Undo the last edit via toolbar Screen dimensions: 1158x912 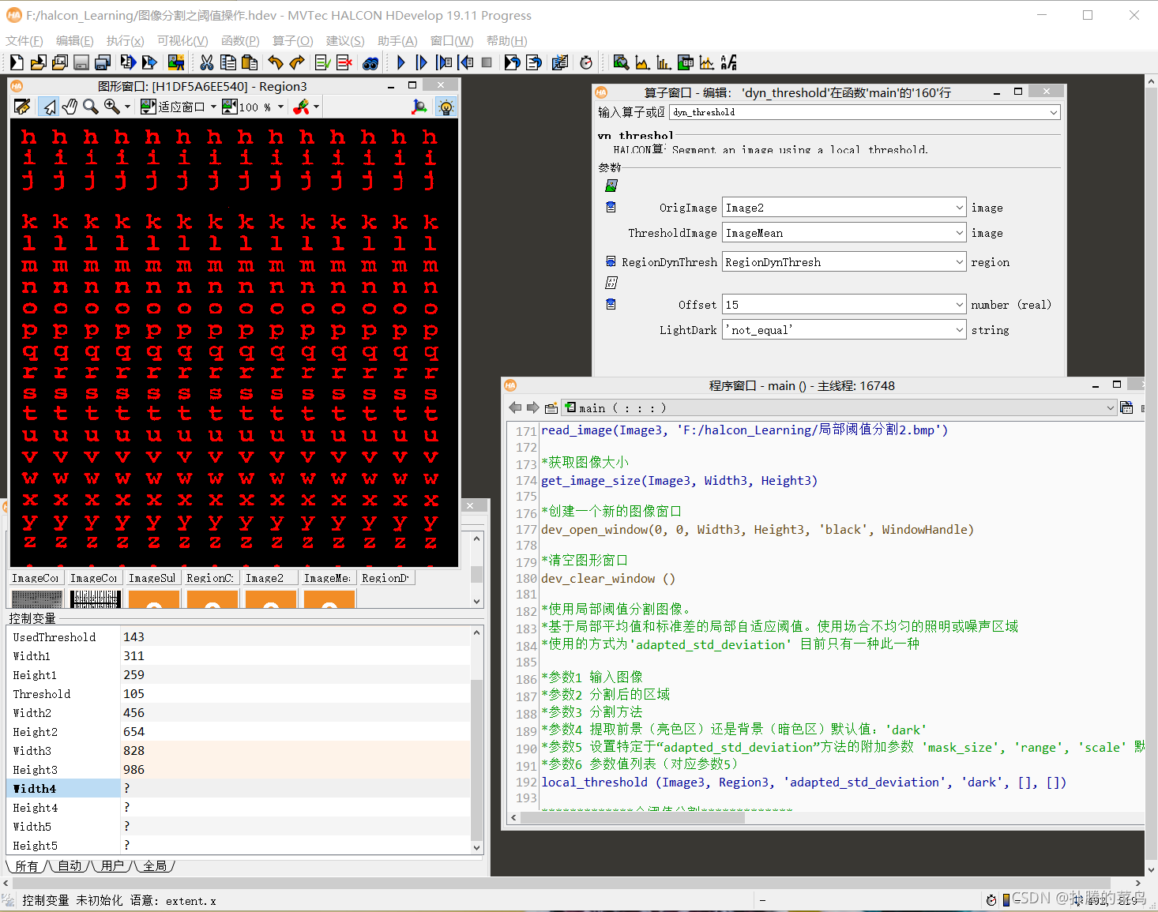pyautogui.click(x=276, y=62)
